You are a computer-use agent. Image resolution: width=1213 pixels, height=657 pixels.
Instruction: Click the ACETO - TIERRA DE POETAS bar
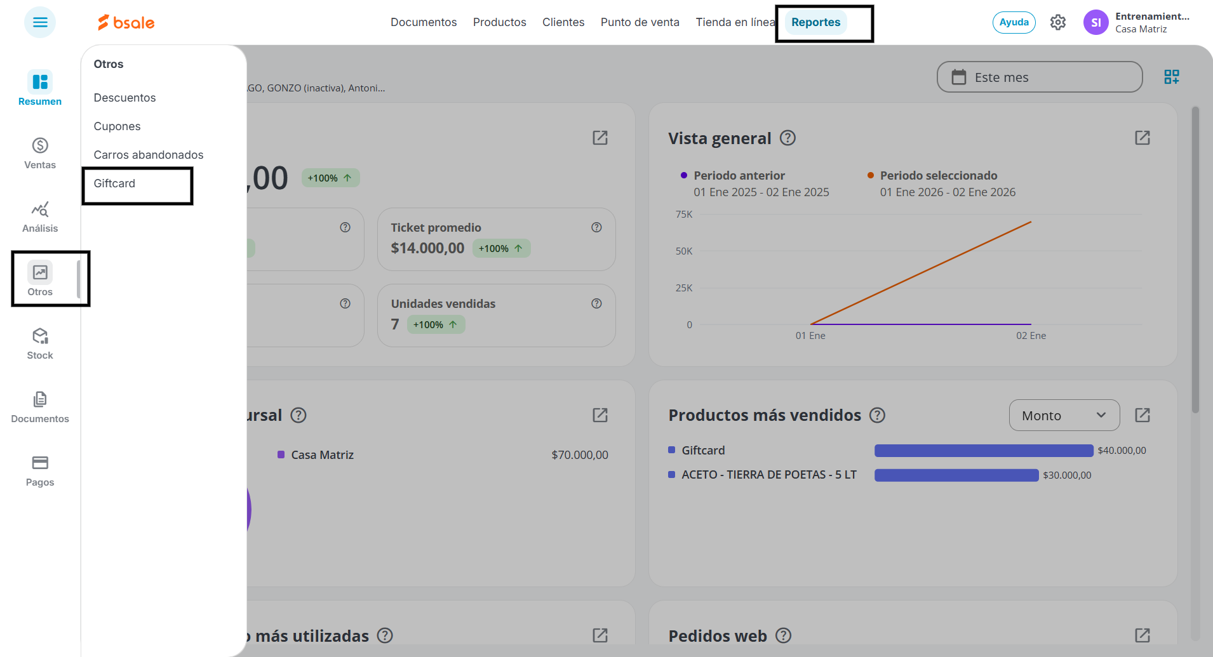(956, 475)
